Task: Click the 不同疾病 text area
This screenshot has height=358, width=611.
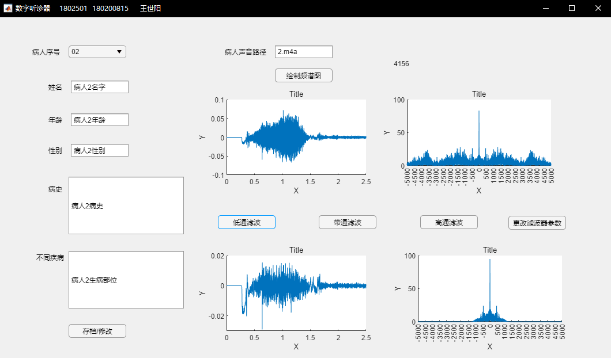Action: 126,280
